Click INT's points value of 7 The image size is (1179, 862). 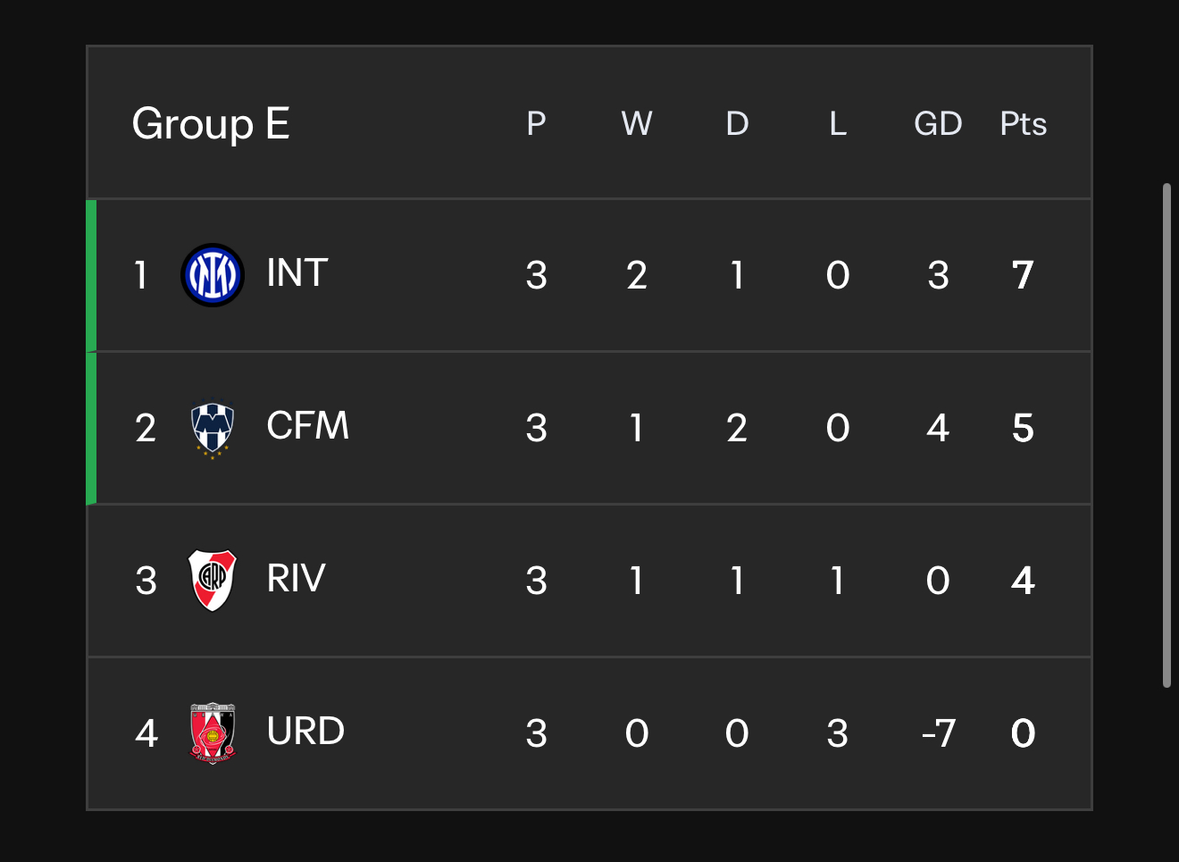[x=1023, y=275]
